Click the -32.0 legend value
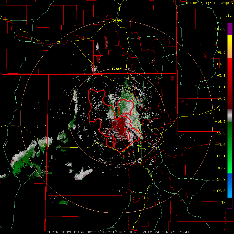This screenshot has width=234, height=234. [x=220, y=133]
